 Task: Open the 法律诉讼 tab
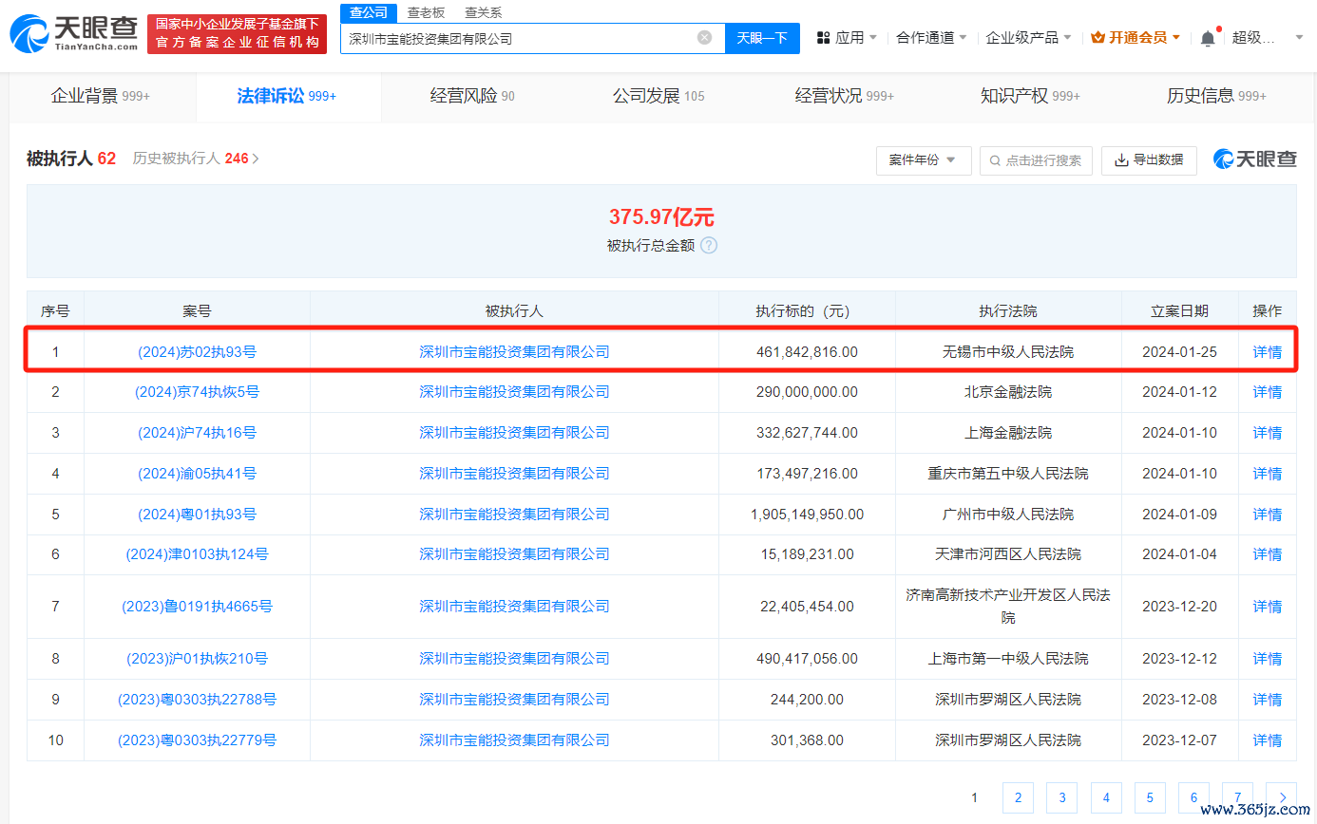point(286,96)
